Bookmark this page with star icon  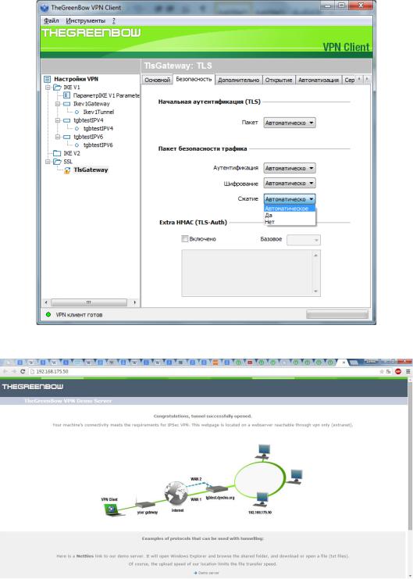382,371
